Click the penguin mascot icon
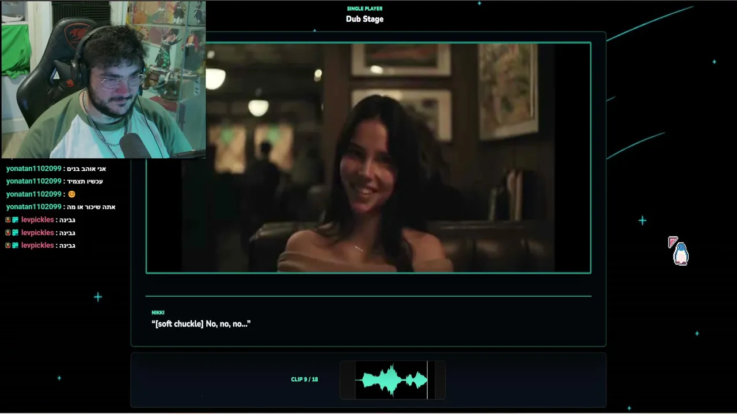 pyautogui.click(x=680, y=253)
